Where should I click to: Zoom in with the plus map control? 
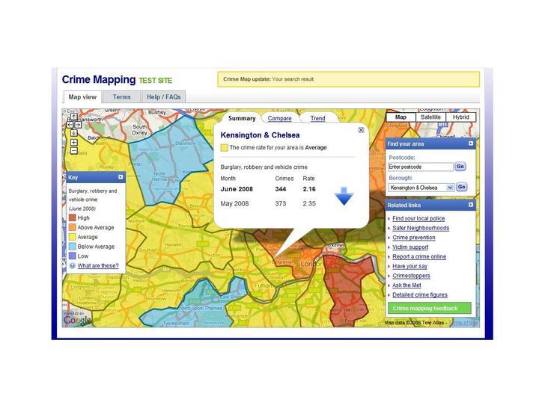tap(73, 142)
